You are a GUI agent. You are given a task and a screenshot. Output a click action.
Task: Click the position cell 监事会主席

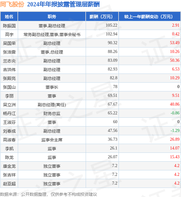point(52,140)
